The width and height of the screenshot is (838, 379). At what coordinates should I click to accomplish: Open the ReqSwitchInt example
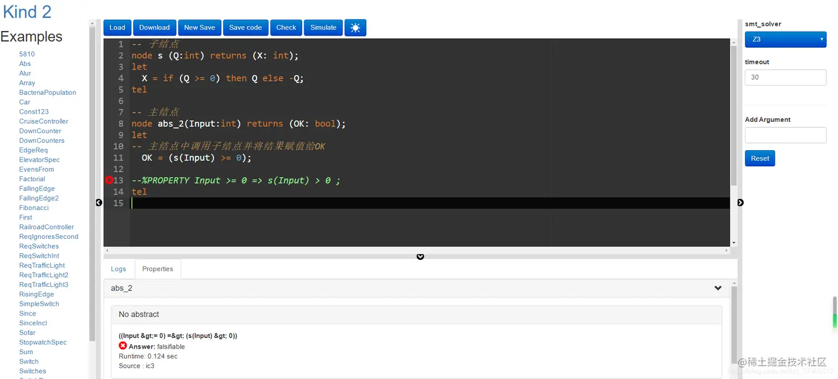39,256
